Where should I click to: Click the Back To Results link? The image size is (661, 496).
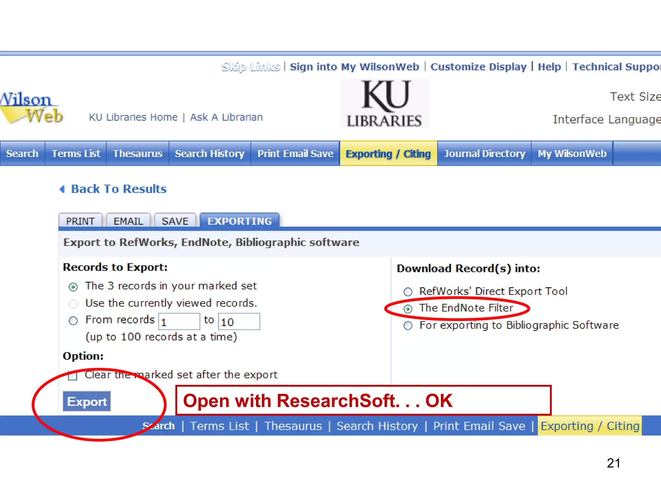coord(119,189)
